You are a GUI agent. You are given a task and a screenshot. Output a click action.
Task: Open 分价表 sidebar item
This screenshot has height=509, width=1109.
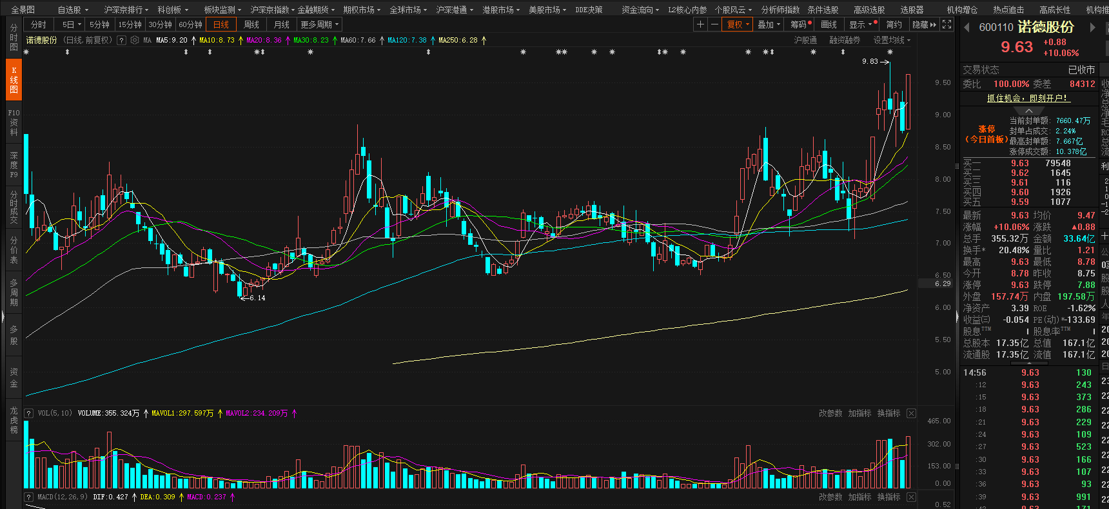pos(14,250)
